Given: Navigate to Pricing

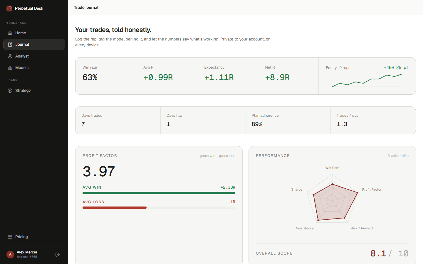Looking at the screenshot, I should click(34, 237).
